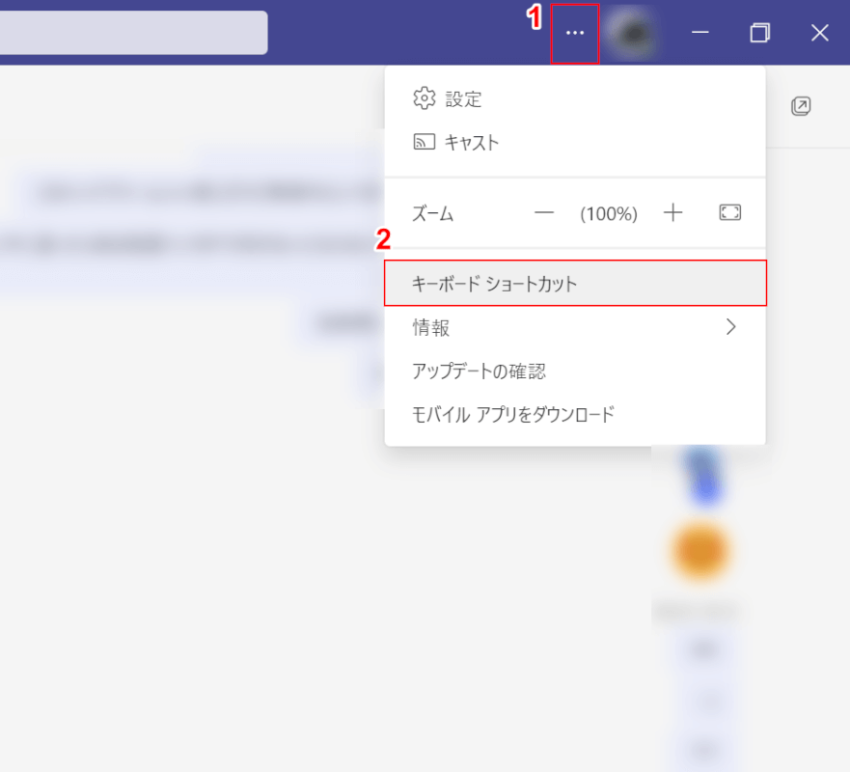Zoom in with the plus button
Viewport: 850px width, 772px height.
[x=673, y=213]
